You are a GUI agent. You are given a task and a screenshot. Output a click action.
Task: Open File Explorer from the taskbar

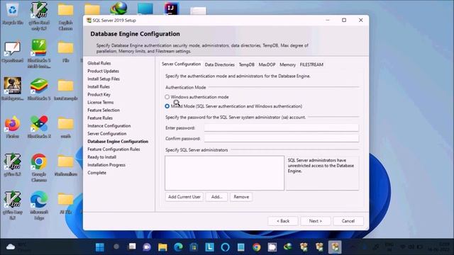pyautogui.click(x=162, y=247)
